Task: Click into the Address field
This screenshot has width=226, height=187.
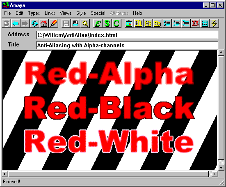Action: tap(127, 35)
